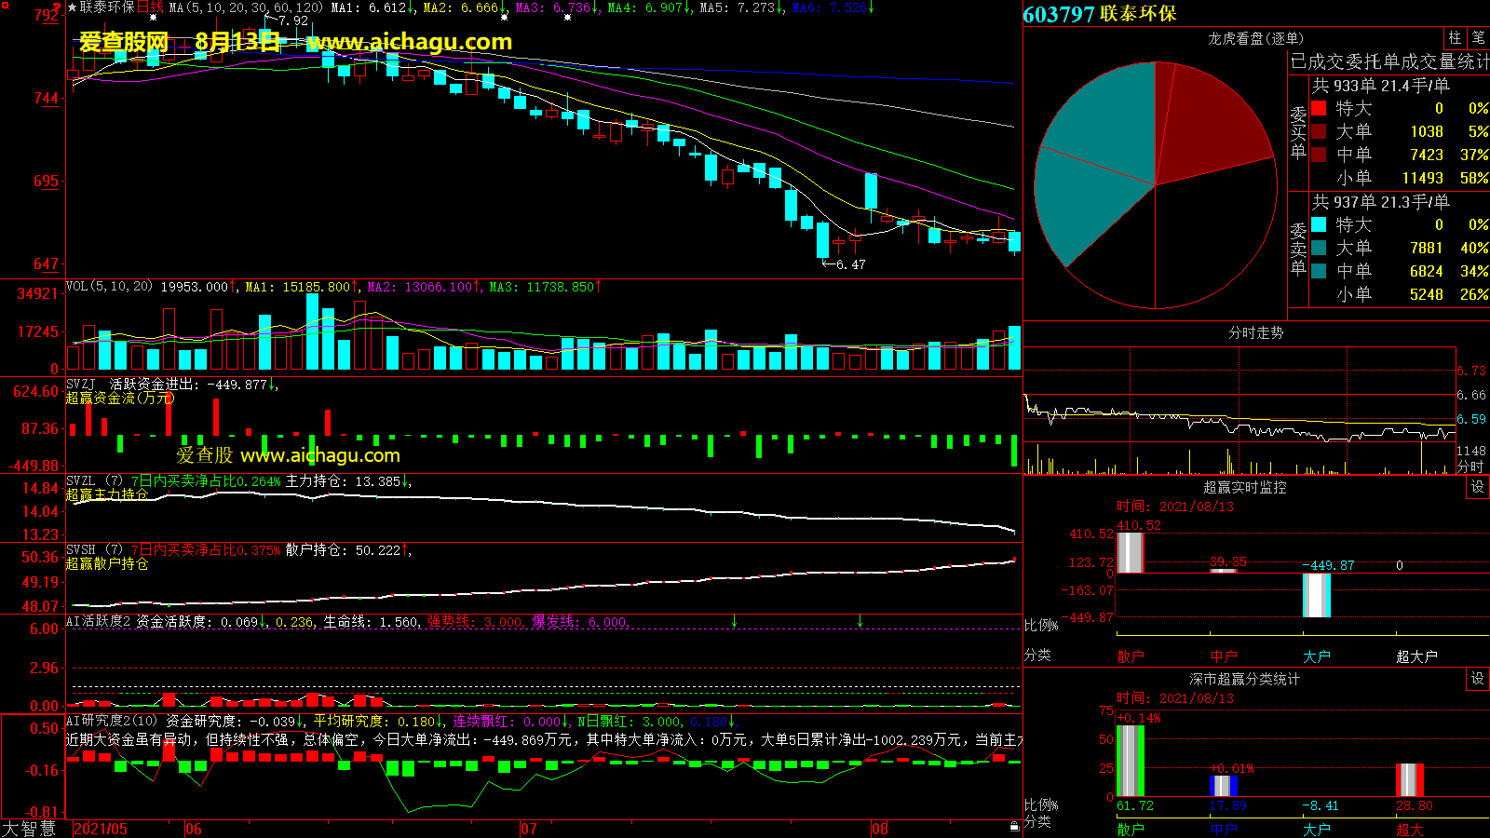The image size is (1490, 838).
Task: Select the 龙虎看盘(逐单) panel header
Action: pos(1255,38)
